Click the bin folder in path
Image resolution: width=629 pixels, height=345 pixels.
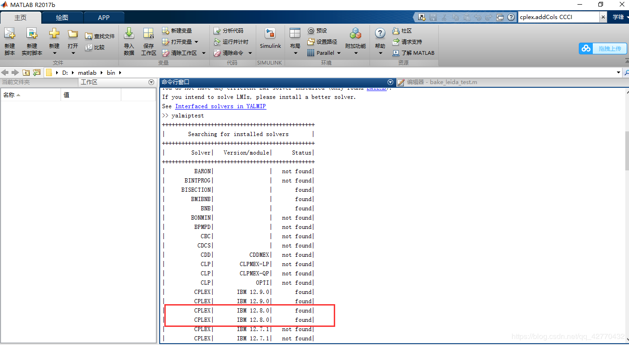coord(111,72)
